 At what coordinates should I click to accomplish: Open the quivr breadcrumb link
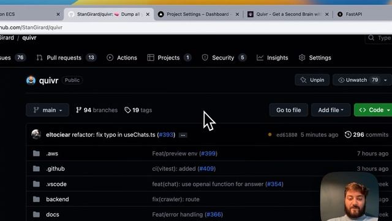click(29, 38)
